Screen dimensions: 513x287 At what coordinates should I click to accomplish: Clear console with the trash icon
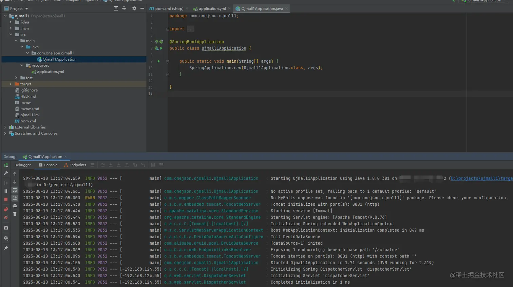tap(15, 214)
